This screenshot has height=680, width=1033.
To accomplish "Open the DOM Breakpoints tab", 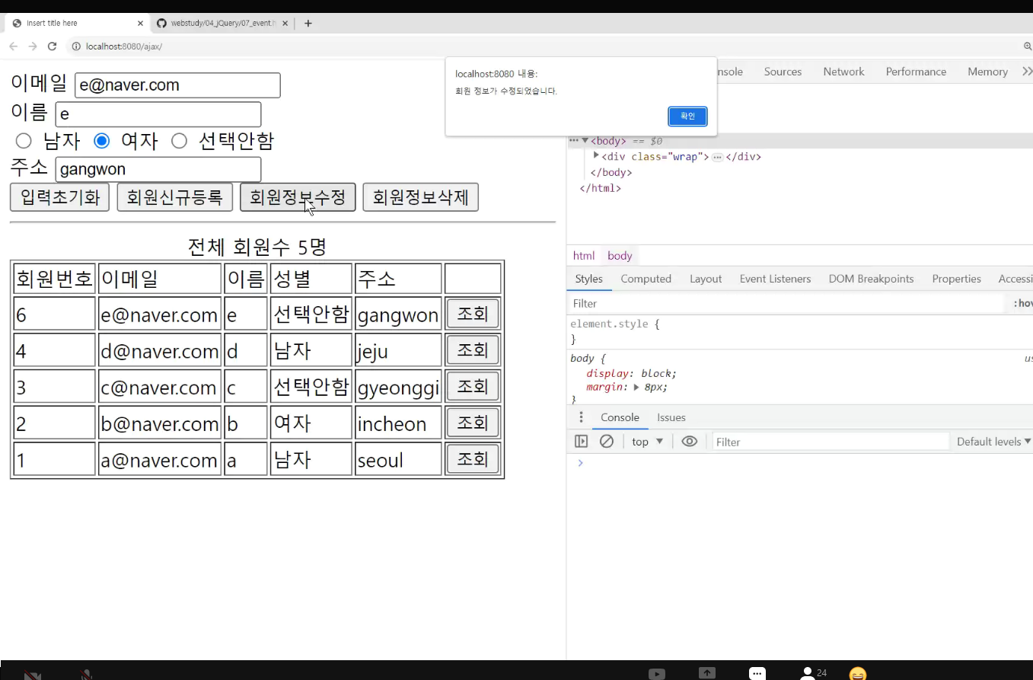I will click(871, 279).
